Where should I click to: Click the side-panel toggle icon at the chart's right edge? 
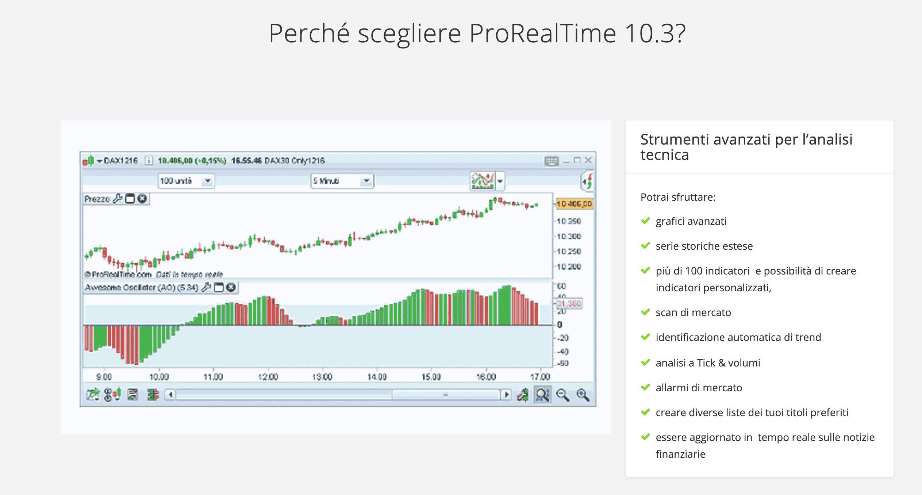point(587,181)
